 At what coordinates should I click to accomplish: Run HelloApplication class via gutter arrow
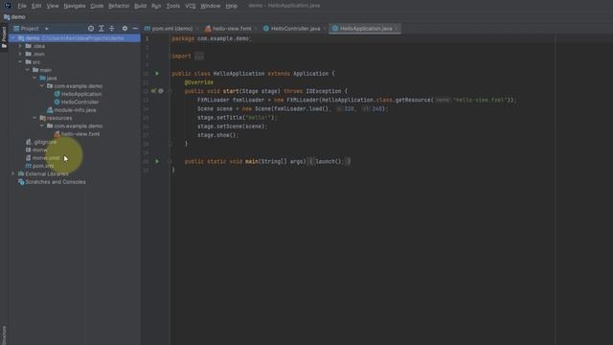tap(157, 74)
